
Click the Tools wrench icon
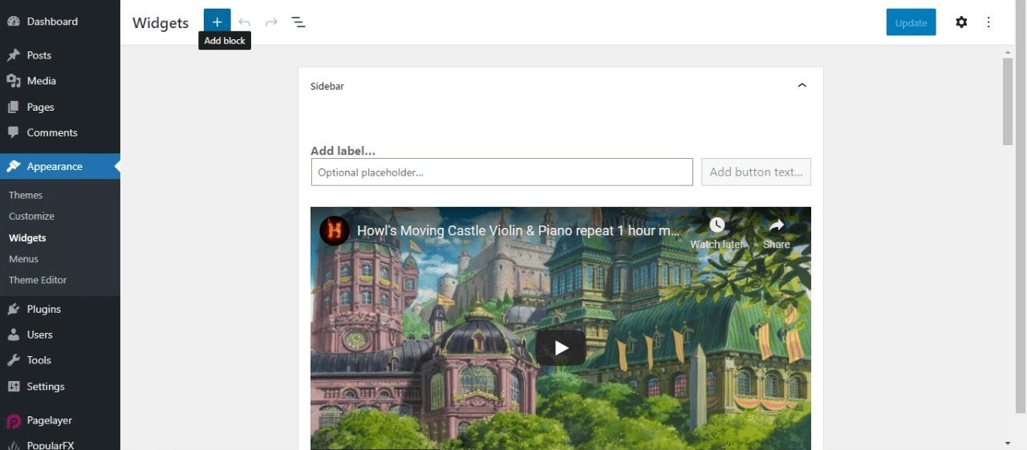(x=14, y=360)
